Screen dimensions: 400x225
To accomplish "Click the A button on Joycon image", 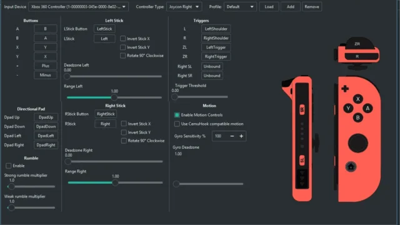I will tap(367, 108).
